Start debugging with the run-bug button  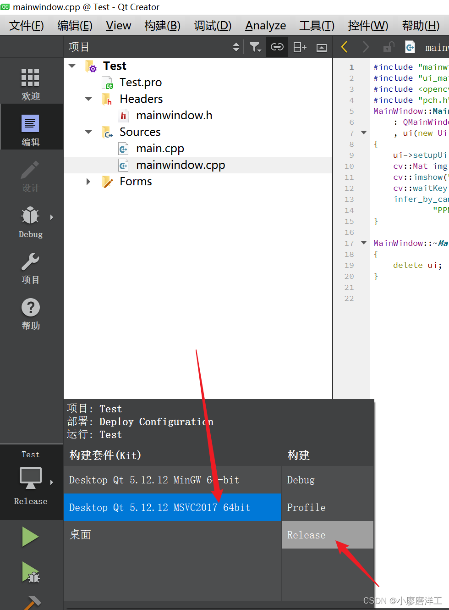coord(31,572)
